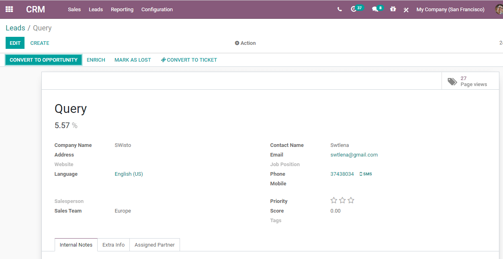Click the Salesperson field label
This screenshot has width=503, height=259.
(69, 201)
